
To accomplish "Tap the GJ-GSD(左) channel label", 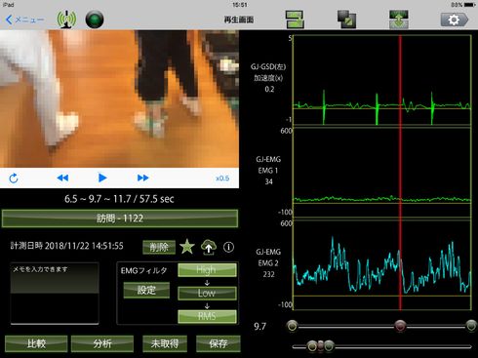I will pos(268,66).
